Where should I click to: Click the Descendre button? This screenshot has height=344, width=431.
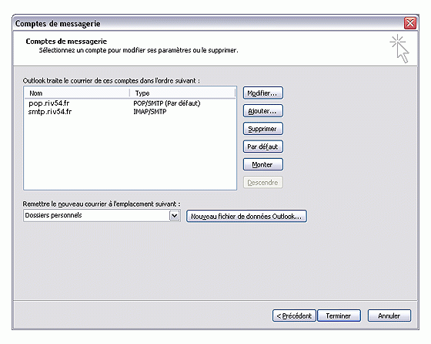click(x=262, y=182)
